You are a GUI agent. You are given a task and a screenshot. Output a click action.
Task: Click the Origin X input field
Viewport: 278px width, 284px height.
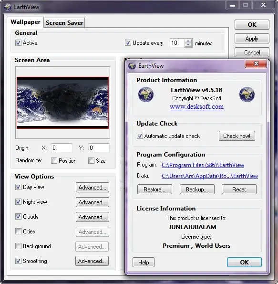click(62, 148)
